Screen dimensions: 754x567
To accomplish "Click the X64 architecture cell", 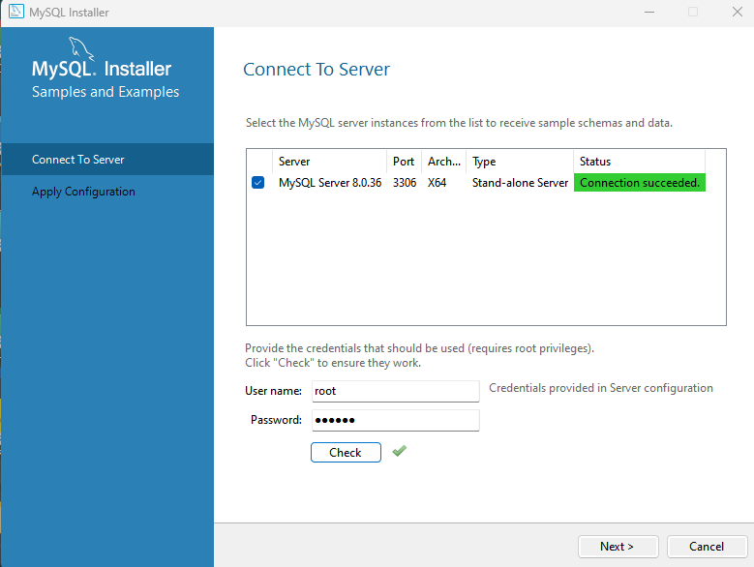I will tap(437, 183).
